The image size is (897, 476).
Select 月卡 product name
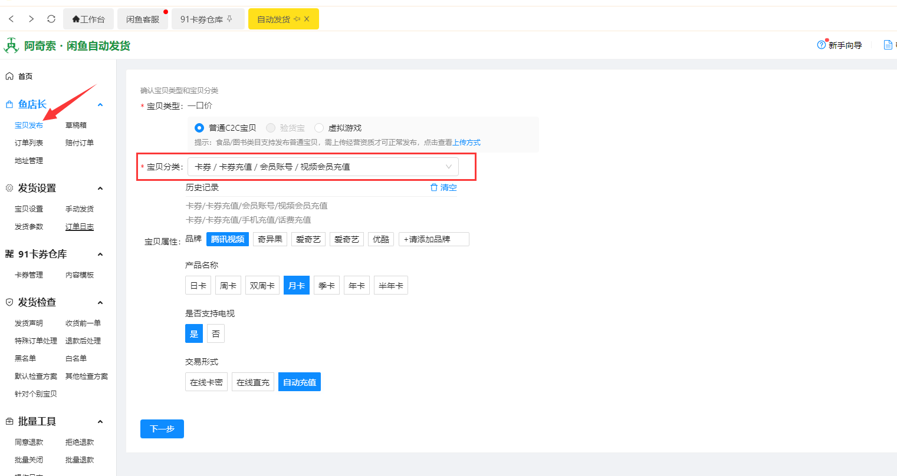tap(297, 285)
